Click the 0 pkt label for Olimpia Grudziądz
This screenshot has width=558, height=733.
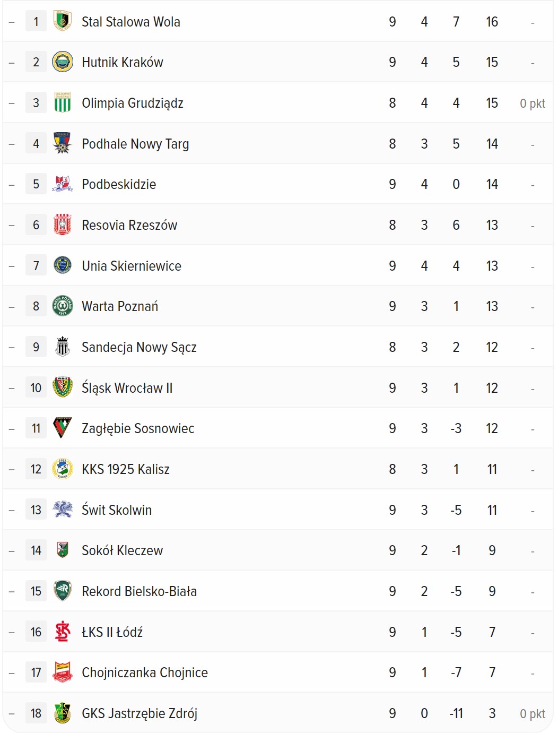click(x=533, y=104)
